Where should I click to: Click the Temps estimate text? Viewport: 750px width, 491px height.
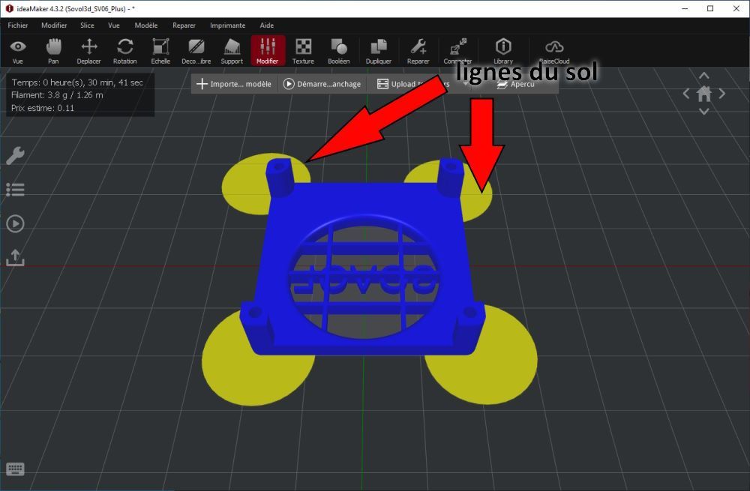pyautogui.click(x=77, y=82)
